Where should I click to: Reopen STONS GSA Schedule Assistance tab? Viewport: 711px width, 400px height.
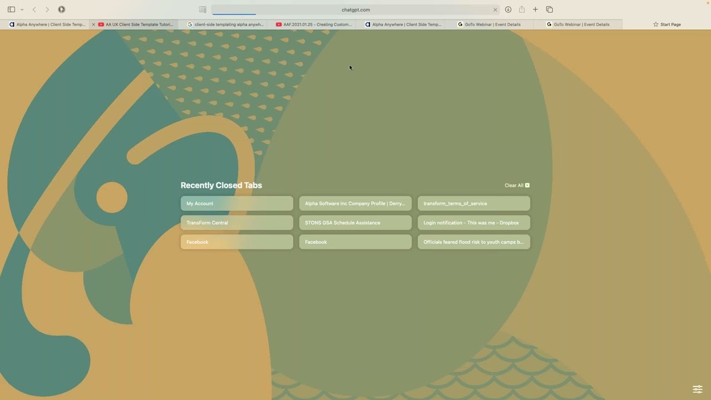pyautogui.click(x=355, y=223)
